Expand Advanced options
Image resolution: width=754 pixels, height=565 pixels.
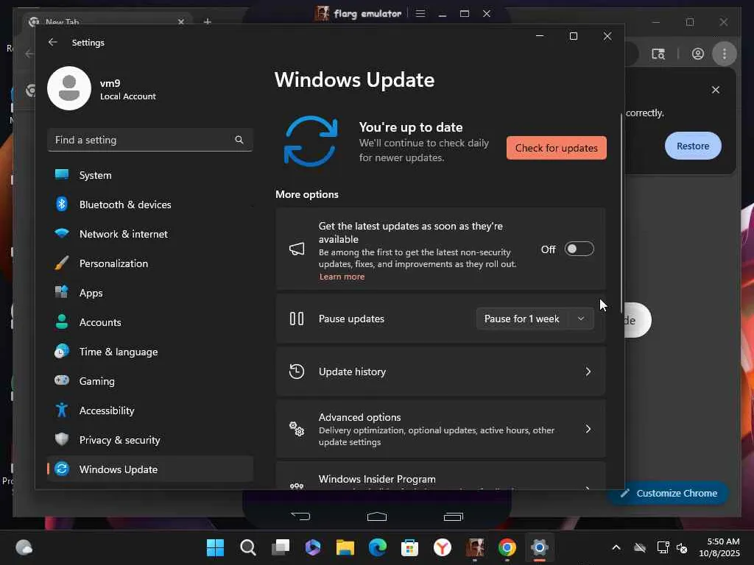(x=440, y=429)
